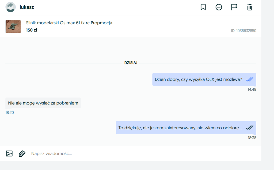Click the 150 zł price

click(x=32, y=30)
